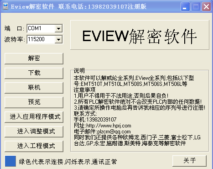
Task: Click the line 3.请确定所操作电脑
Action: [x=140, y=108]
